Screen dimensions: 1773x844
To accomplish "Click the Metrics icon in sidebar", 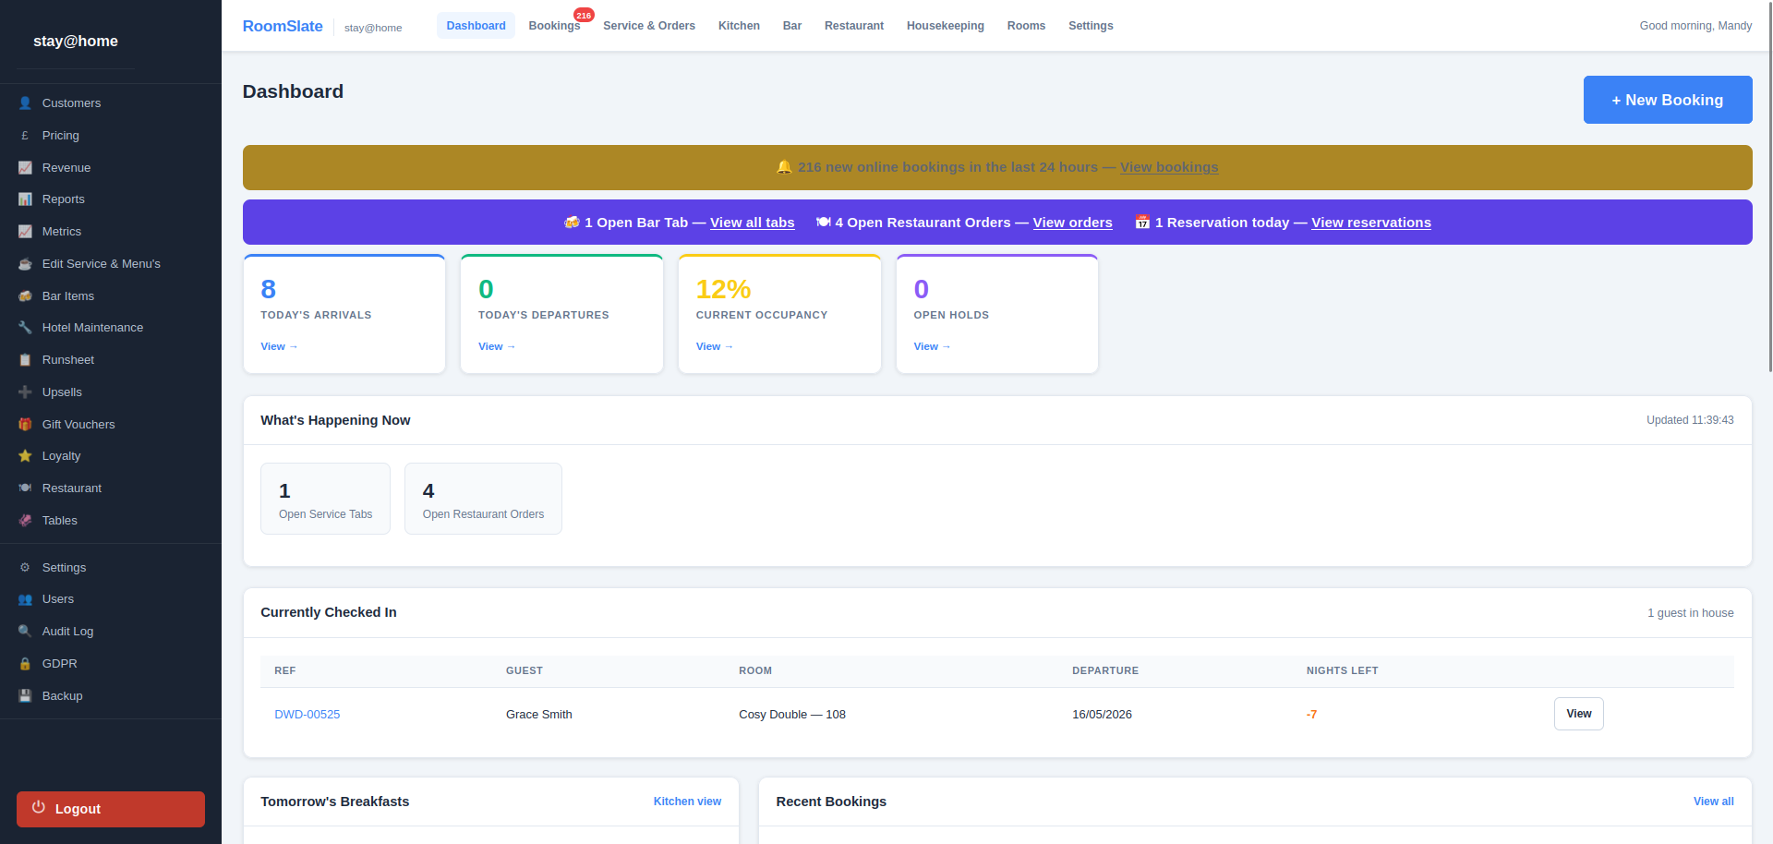I will [25, 232].
